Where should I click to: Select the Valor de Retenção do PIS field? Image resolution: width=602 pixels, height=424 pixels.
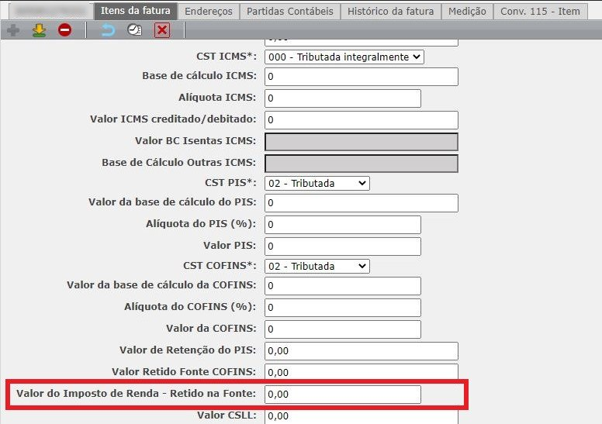[361, 351]
